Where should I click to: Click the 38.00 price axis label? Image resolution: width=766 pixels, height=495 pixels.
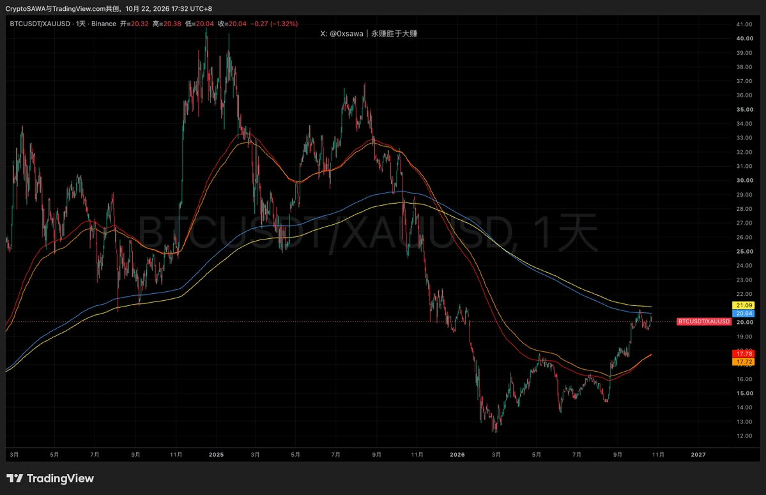pos(744,67)
